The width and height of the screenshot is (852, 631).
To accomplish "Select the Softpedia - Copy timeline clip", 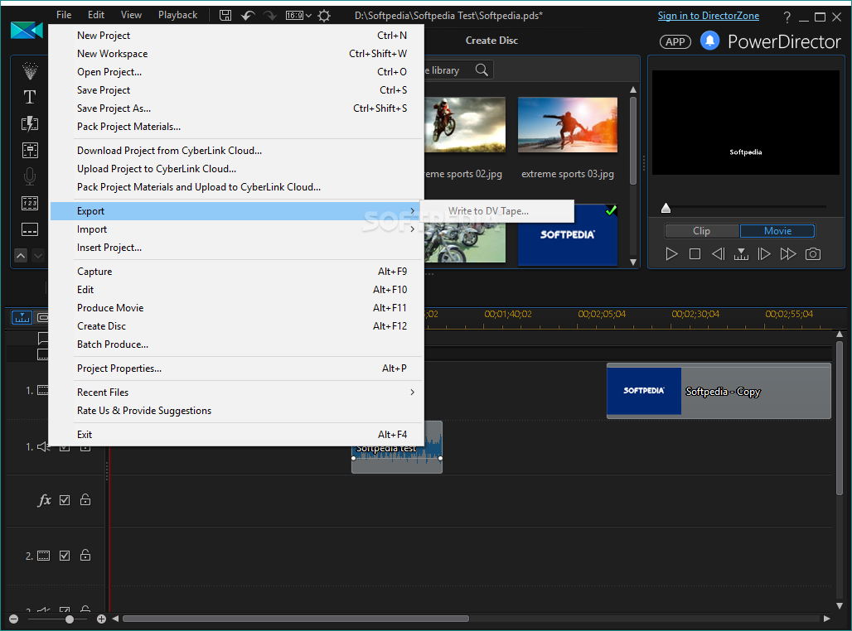I will tap(719, 391).
